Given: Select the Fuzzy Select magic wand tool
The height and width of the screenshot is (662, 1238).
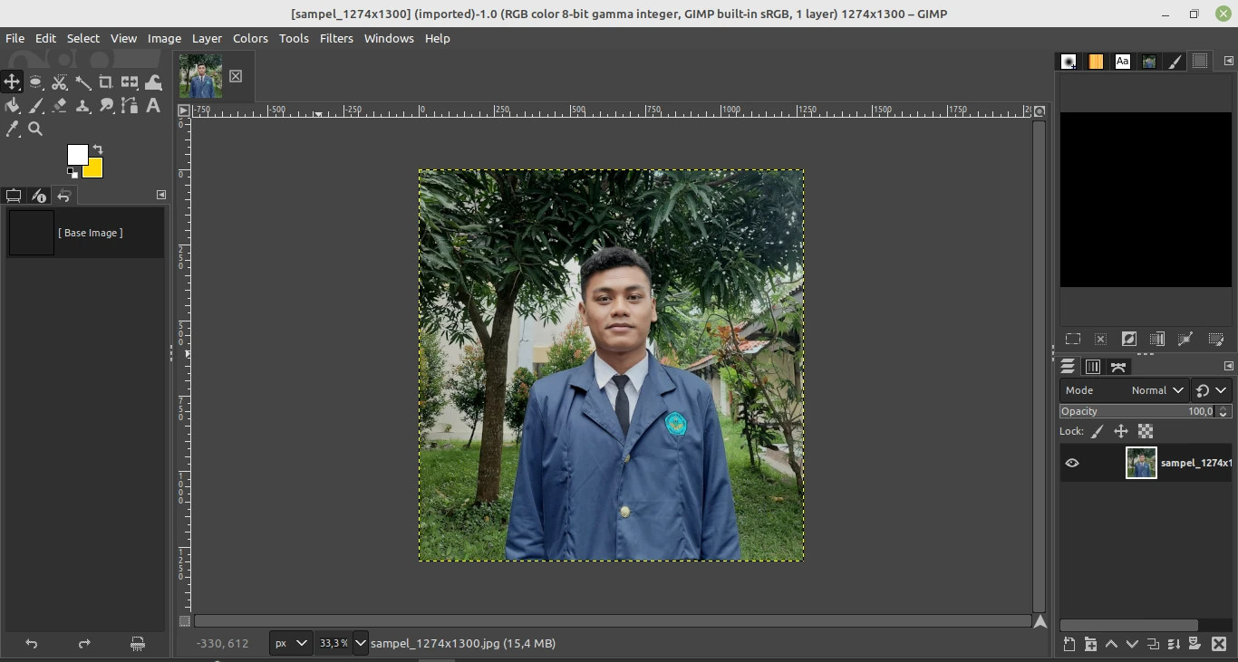Looking at the screenshot, I should pos(82,82).
